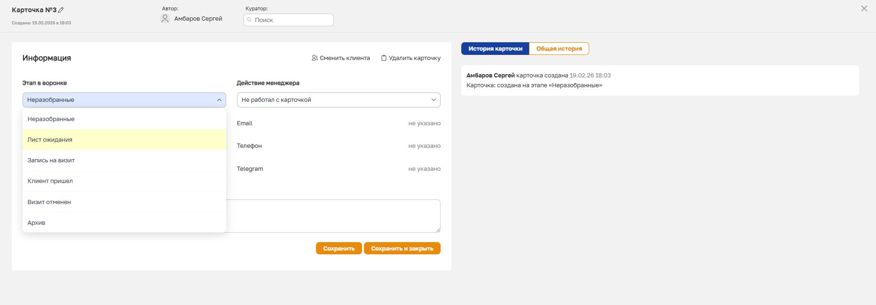Click inside the comment text area
The image size is (876, 305).
click(x=333, y=216)
